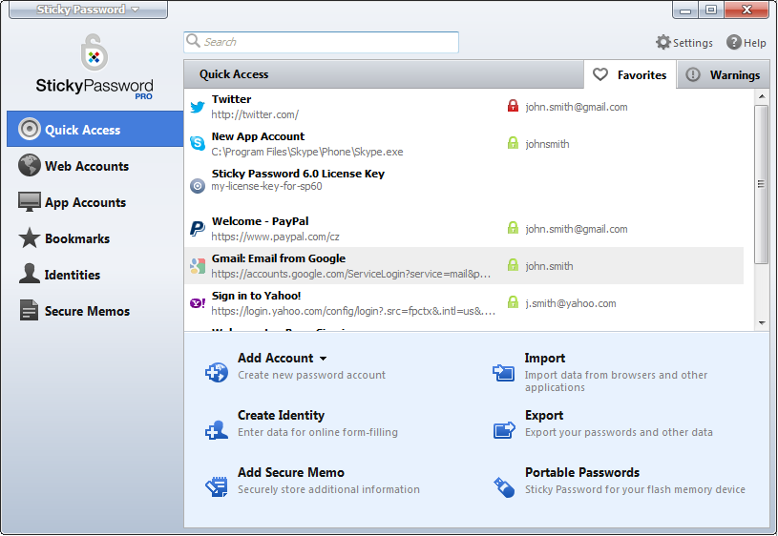Click the Sticky Password License Key icon

coord(198,186)
